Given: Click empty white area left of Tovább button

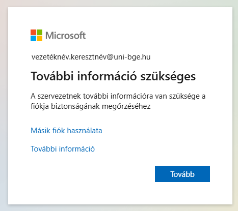Looking at the screenshot, I should pos(92,174).
